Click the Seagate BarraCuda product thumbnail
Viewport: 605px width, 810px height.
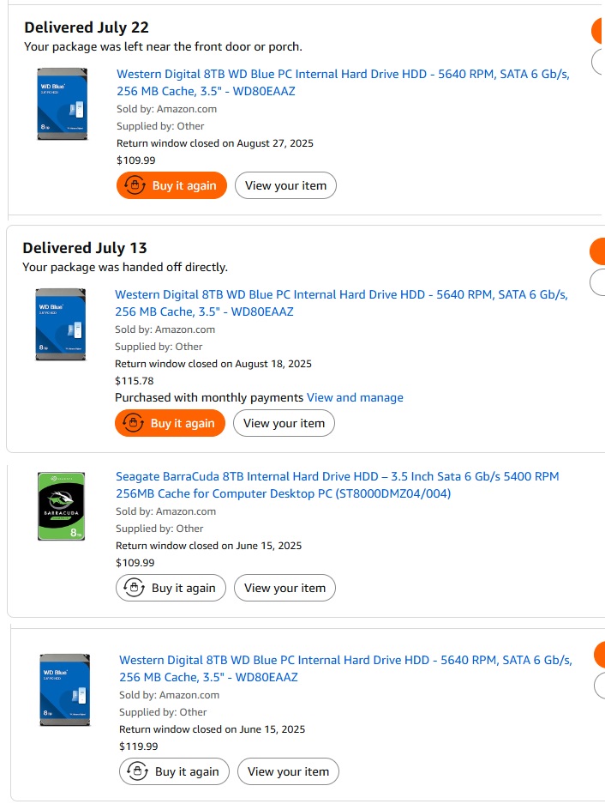pos(62,505)
